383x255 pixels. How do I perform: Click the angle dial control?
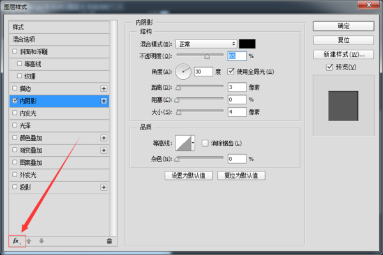pos(183,71)
